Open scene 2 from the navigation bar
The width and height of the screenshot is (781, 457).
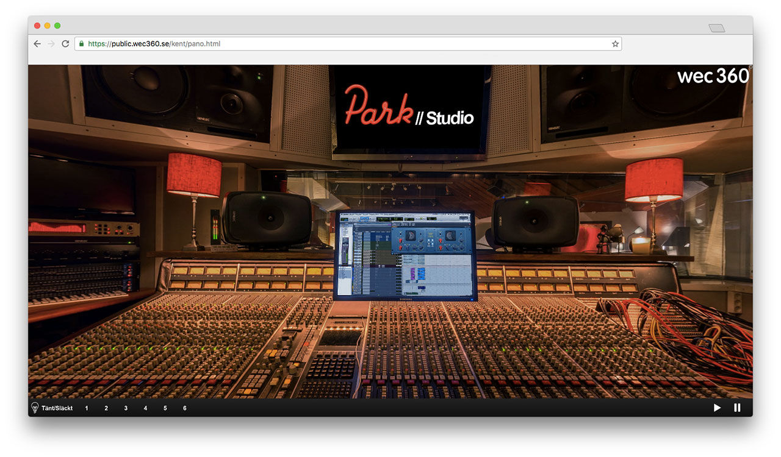tap(106, 408)
